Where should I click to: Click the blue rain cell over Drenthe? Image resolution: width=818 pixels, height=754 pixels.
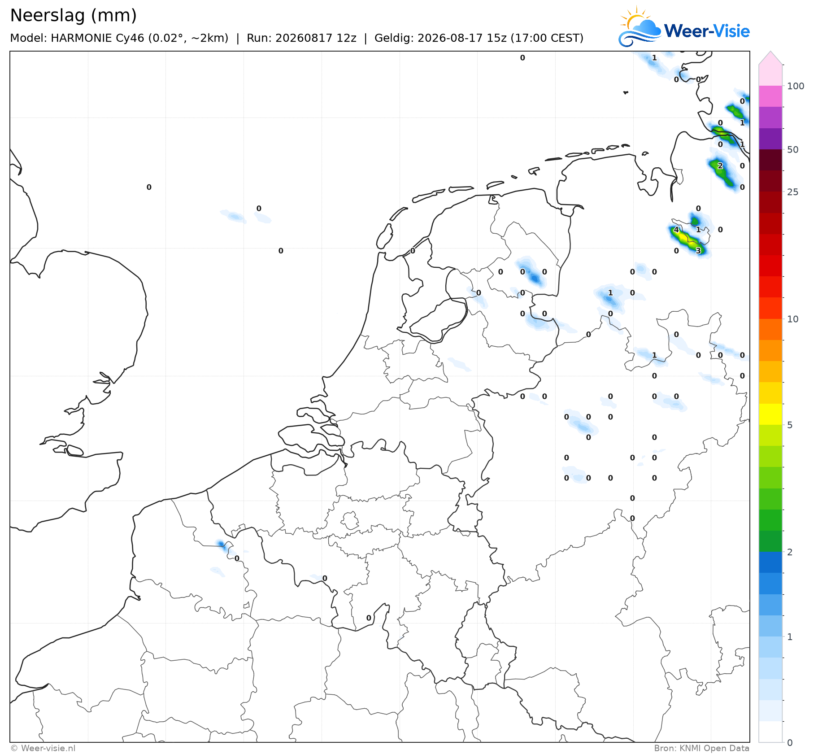point(533,275)
